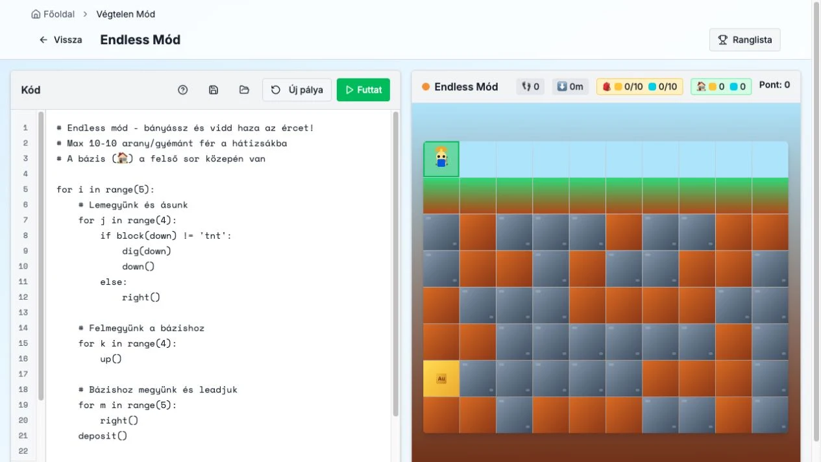Place cursor on line 'for i in range(5):'
This screenshot has height=462, width=821.
coord(106,189)
